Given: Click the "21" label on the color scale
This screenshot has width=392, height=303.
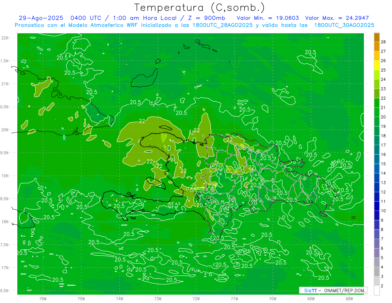Looking at the screenshot, I should 384,108.
